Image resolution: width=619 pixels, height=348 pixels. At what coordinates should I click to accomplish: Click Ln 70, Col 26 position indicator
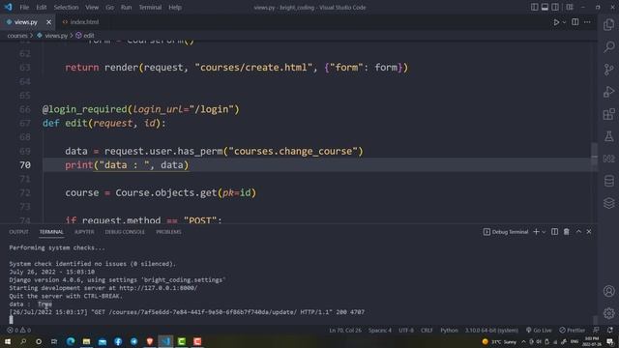(x=345, y=331)
